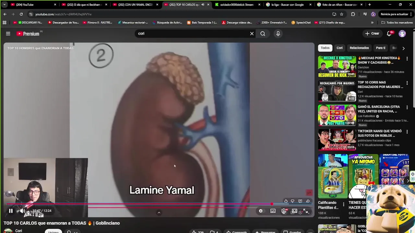415x233 pixels.
Task: Open GANÓ EL BARCELONA video title
Action: tap(379, 109)
